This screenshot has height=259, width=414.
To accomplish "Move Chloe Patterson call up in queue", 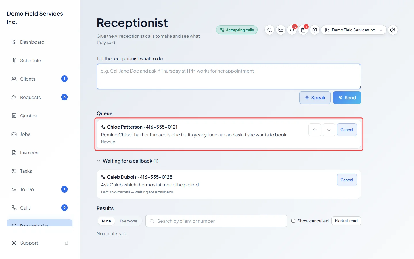I will click(315, 130).
